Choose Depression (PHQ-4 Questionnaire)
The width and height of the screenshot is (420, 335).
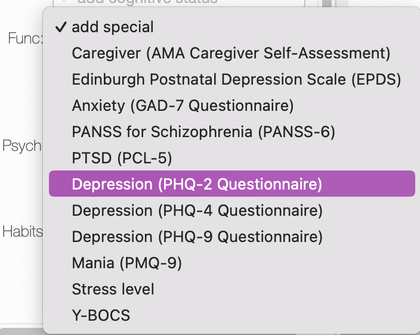point(197,210)
